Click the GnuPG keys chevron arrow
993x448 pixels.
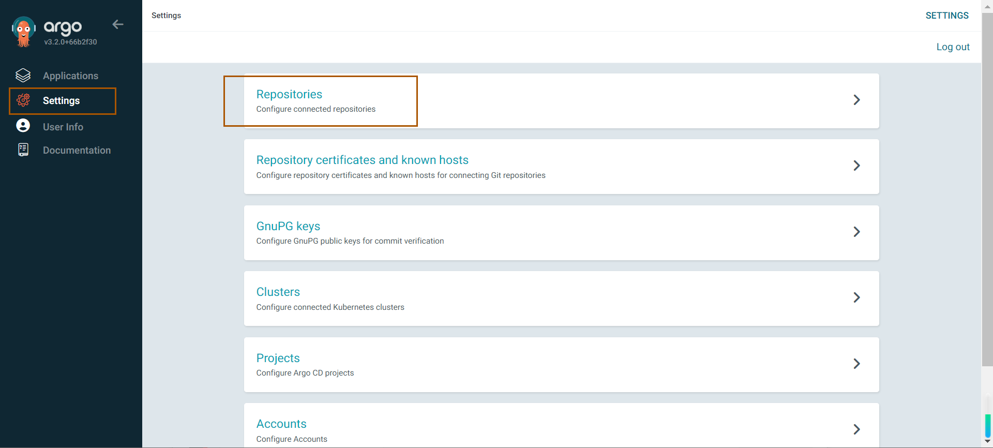click(856, 232)
